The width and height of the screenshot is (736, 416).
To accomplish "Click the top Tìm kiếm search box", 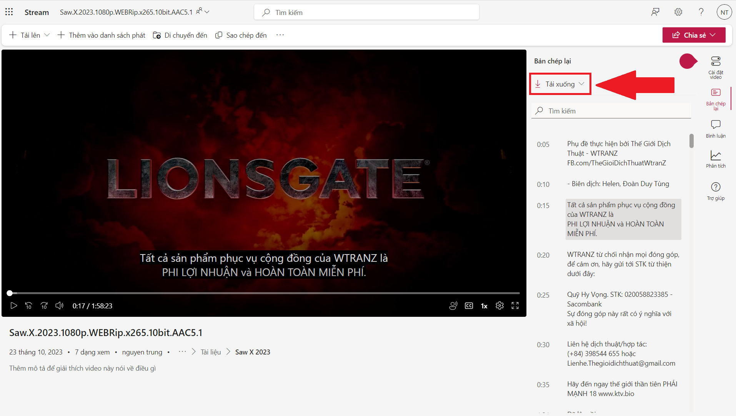I will 366,12.
